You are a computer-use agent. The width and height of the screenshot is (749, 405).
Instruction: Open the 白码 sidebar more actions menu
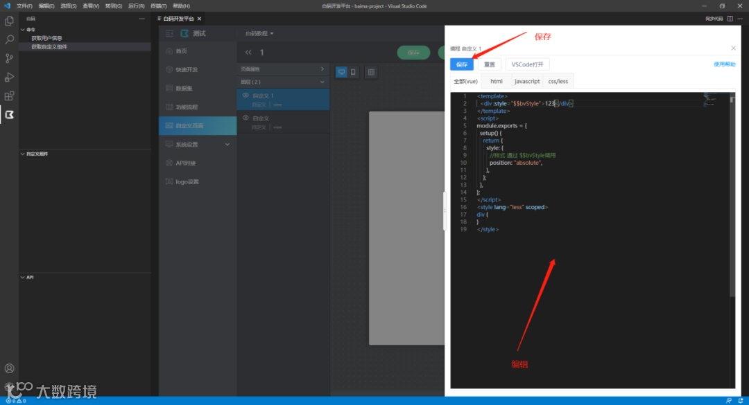142,19
